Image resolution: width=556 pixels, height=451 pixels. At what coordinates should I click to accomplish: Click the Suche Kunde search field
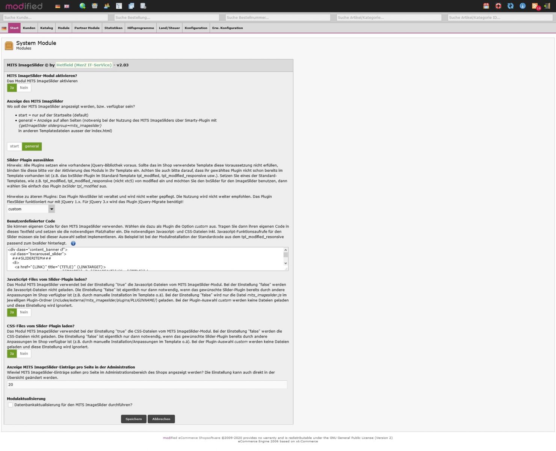[x=56, y=18]
